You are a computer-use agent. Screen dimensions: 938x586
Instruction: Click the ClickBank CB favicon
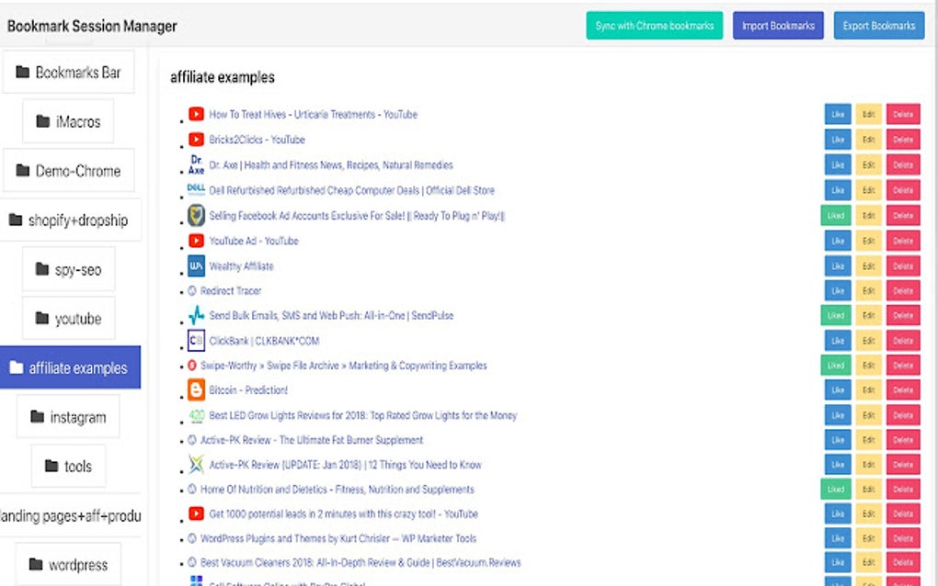196,341
